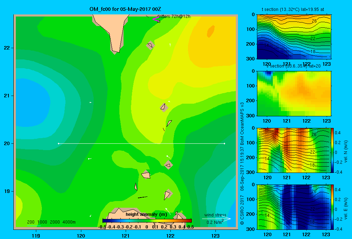Click the small island near 20.8N 121.85E
This screenshot has width=352, height=239.
point(164,108)
